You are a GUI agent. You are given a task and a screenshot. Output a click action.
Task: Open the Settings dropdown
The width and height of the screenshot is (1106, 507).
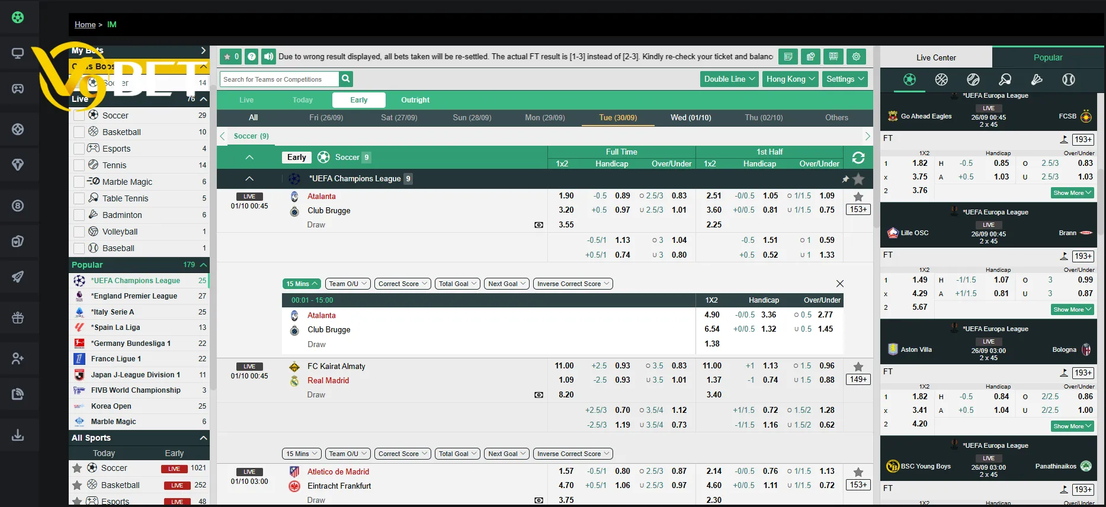click(845, 79)
